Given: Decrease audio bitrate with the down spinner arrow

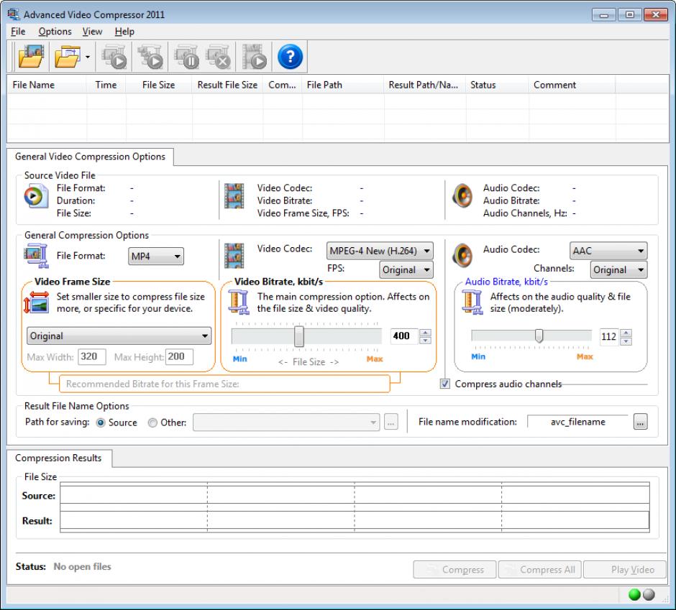Looking at the screenshot, I should click(626, 341).
